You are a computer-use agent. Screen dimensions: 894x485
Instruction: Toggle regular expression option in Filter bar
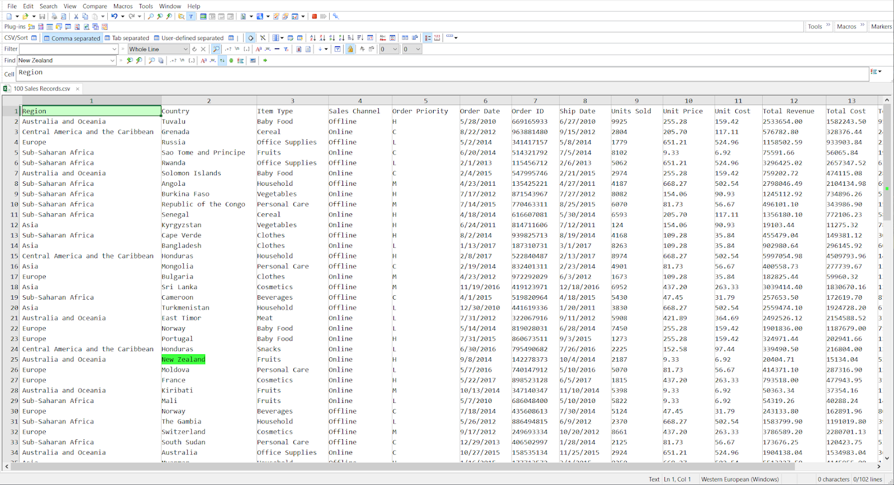click(228, 49)
